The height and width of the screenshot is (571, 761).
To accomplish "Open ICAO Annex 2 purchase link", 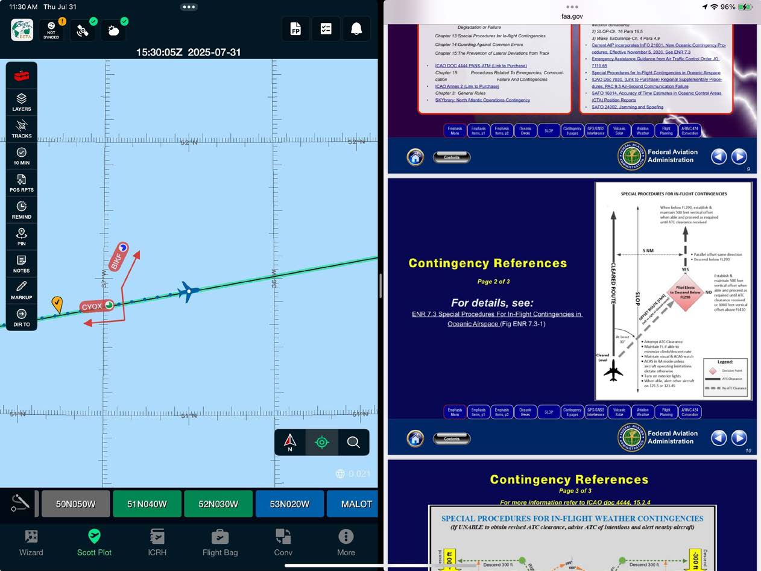I will tap(467, 86).
